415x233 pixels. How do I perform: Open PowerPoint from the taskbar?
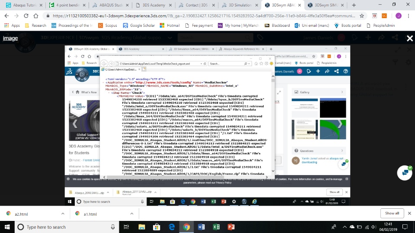[x=231, y=227]
